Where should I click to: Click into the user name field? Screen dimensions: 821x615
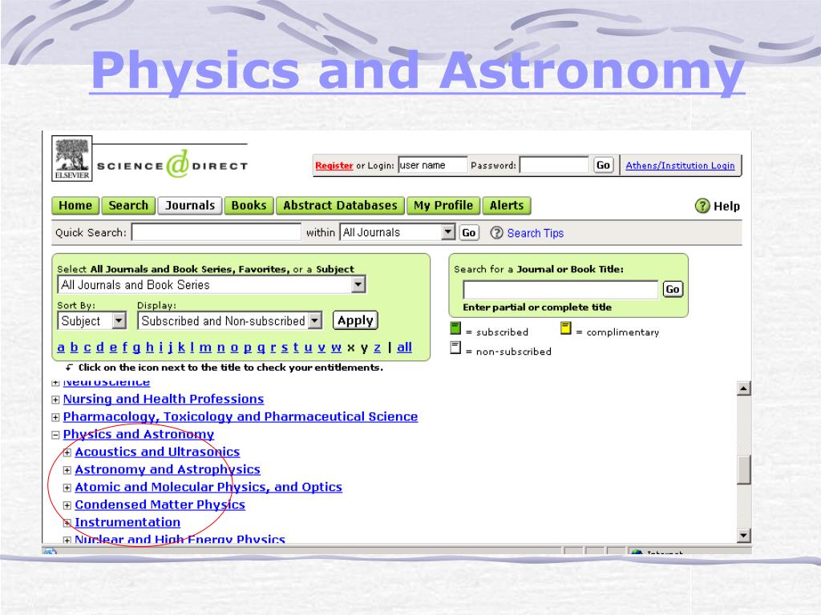click(432, 165)
